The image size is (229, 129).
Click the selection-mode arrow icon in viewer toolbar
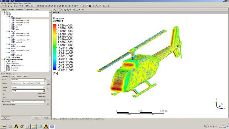(55, 10)
